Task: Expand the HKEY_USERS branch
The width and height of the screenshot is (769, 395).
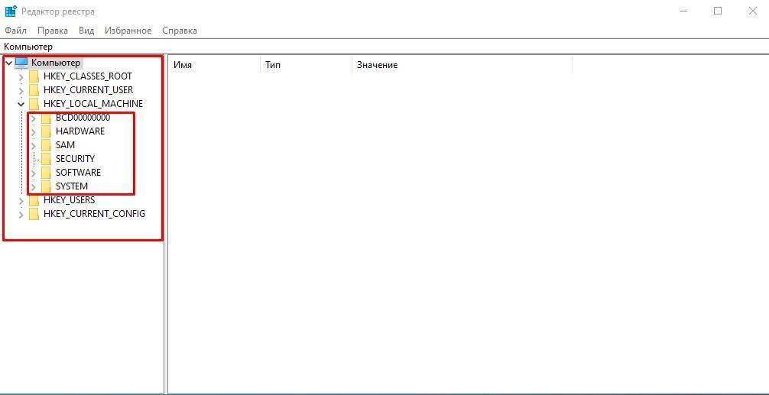Action: [21, 200]
